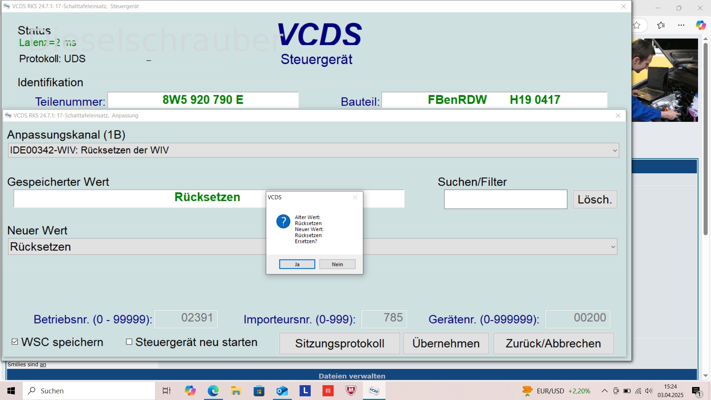Apply changes with Übernehmen button
Image resolution: width=711 pixels, height=400 pixels.
click(x=446, y=343)
